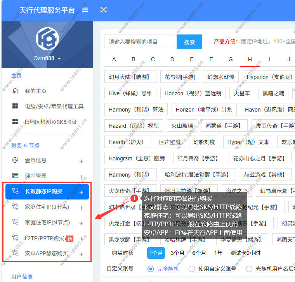This screenshot has height=282, width=295.
Task: Toggle fullscreen with the expand icon
Action: tap(104, 10)
